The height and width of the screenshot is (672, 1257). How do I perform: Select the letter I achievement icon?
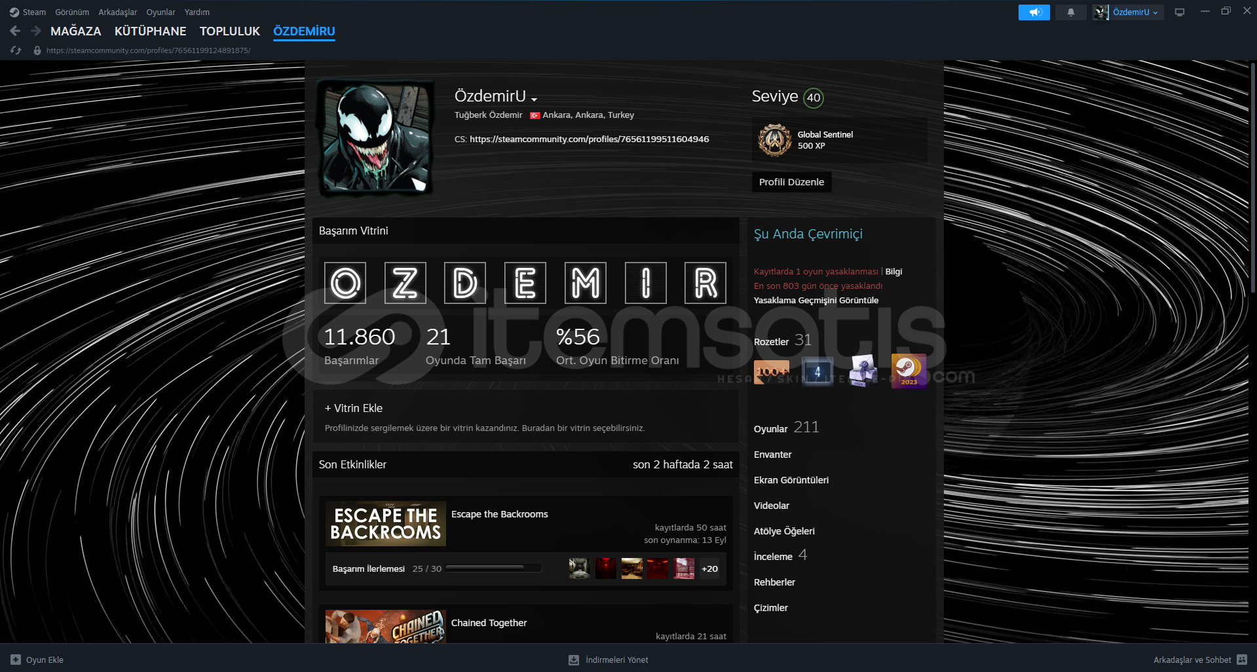click(x=646, y=283)
